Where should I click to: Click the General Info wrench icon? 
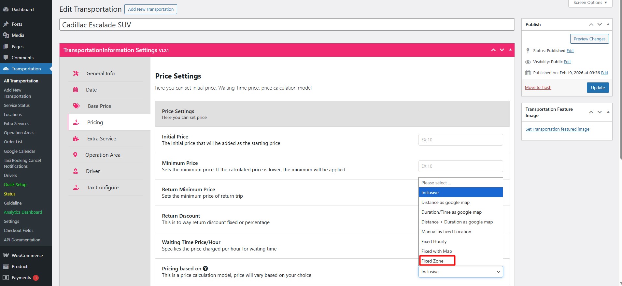coord(76,73)
